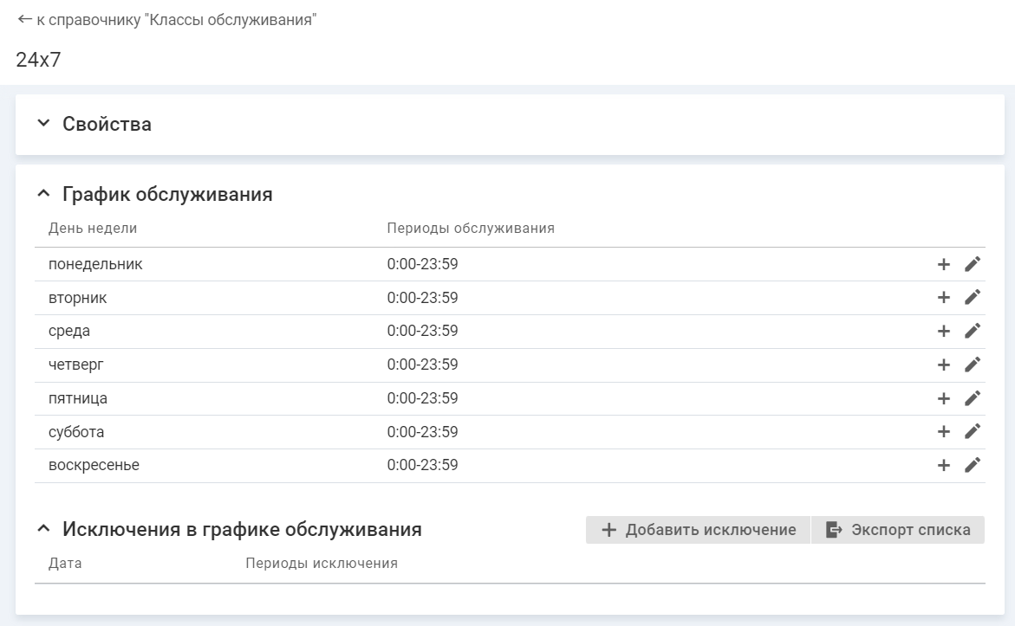Expand the Свойства section
The image size is (1015, 626).
pos(44,124)
